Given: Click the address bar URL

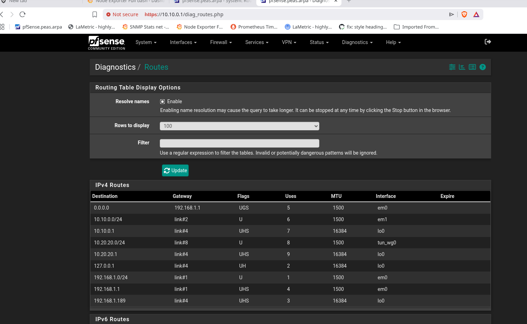Looking at the screenshot, I should [184, 14].
